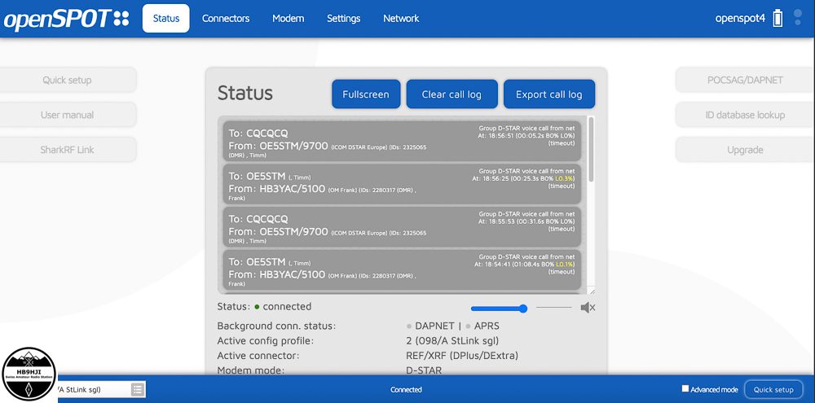Select the 18:55:53 CQCQCQ call entry
815x403 pixels.
[x=402, y=226]
